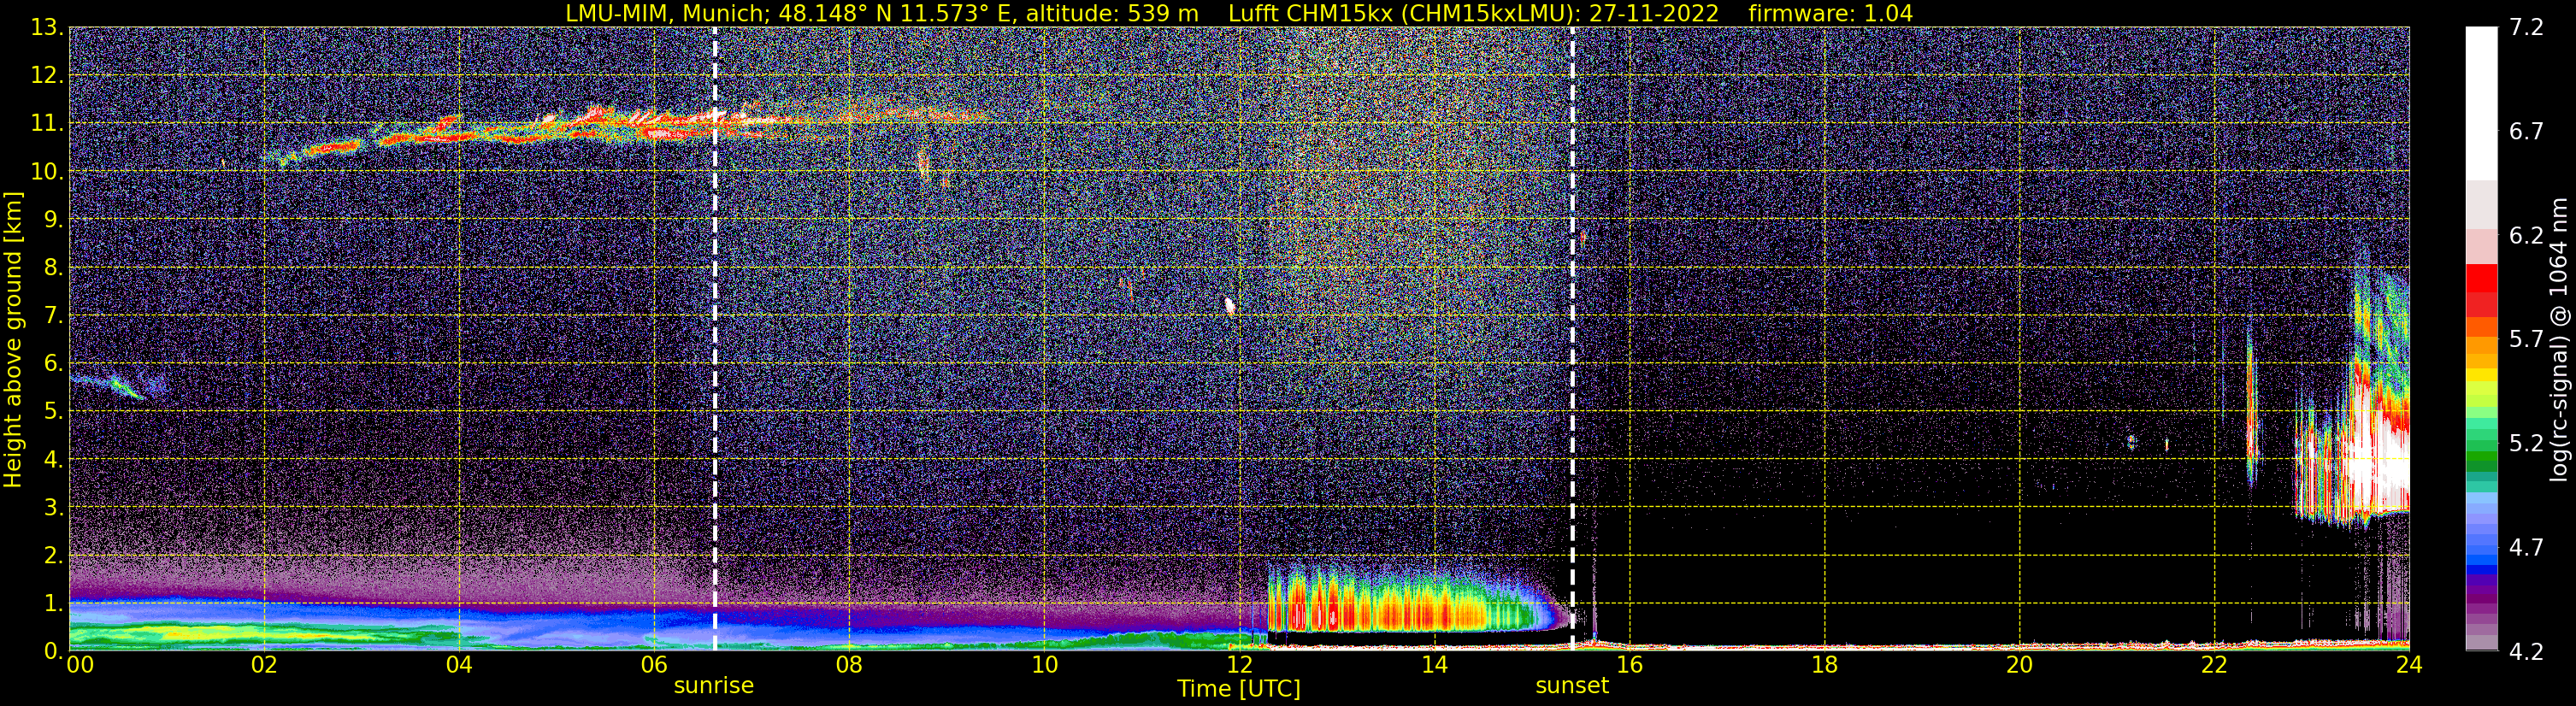Click the height axis tick '5.'
2576x706 pixels.
tap(52, 412)
